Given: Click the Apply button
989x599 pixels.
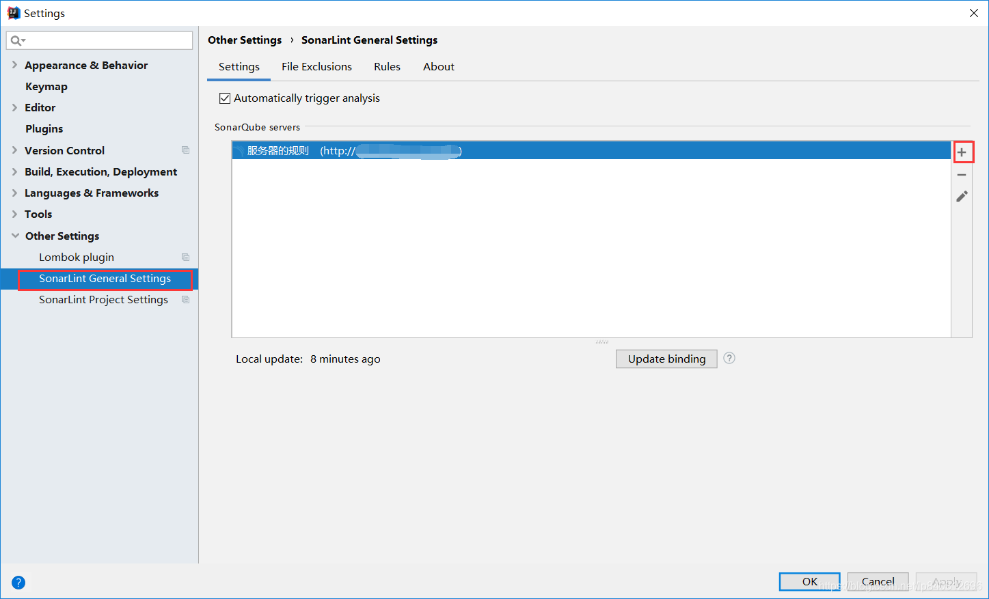Looking at the screenshot, I should (947, 581).
